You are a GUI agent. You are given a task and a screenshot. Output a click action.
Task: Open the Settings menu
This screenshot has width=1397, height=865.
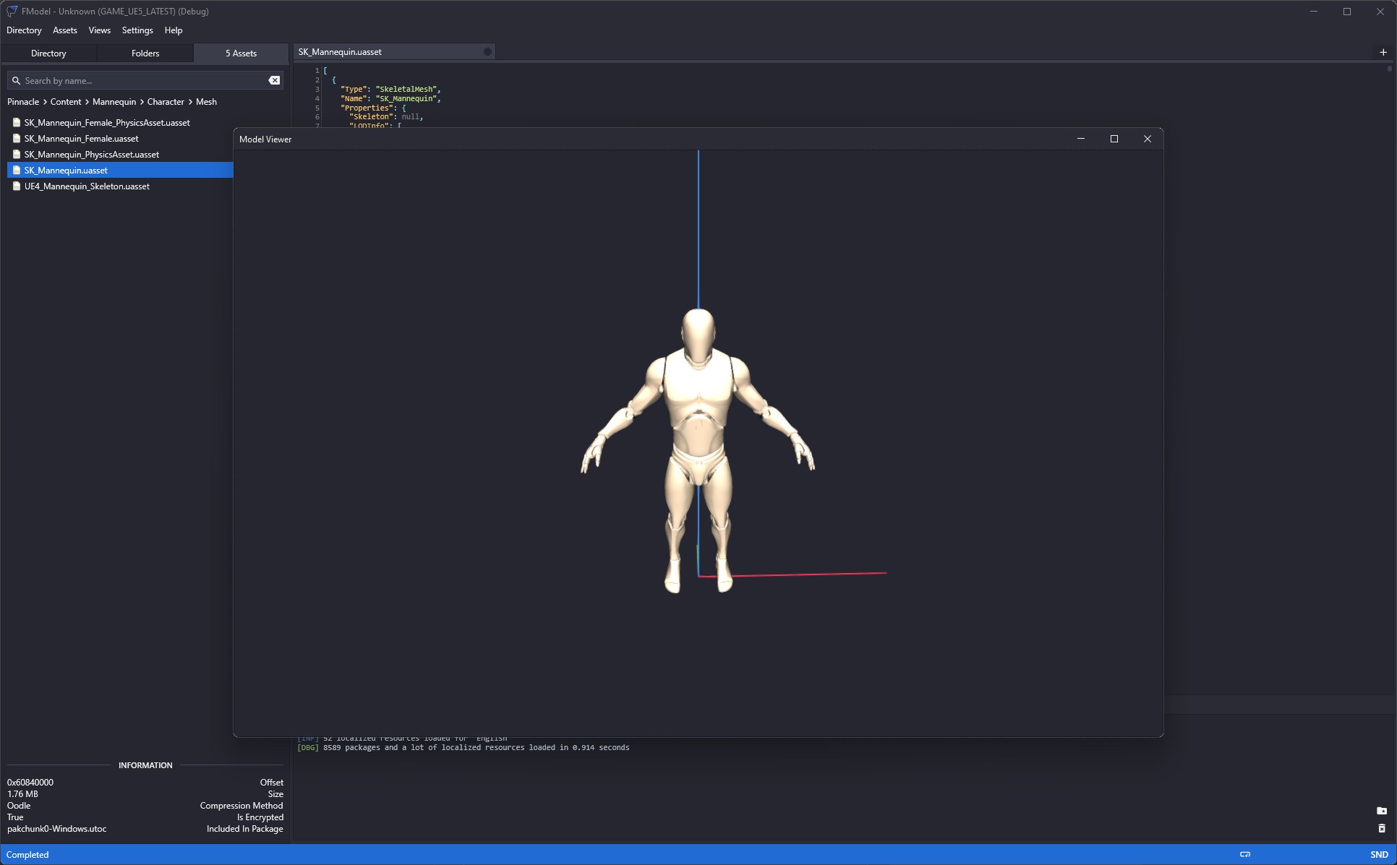click(137, 30)
